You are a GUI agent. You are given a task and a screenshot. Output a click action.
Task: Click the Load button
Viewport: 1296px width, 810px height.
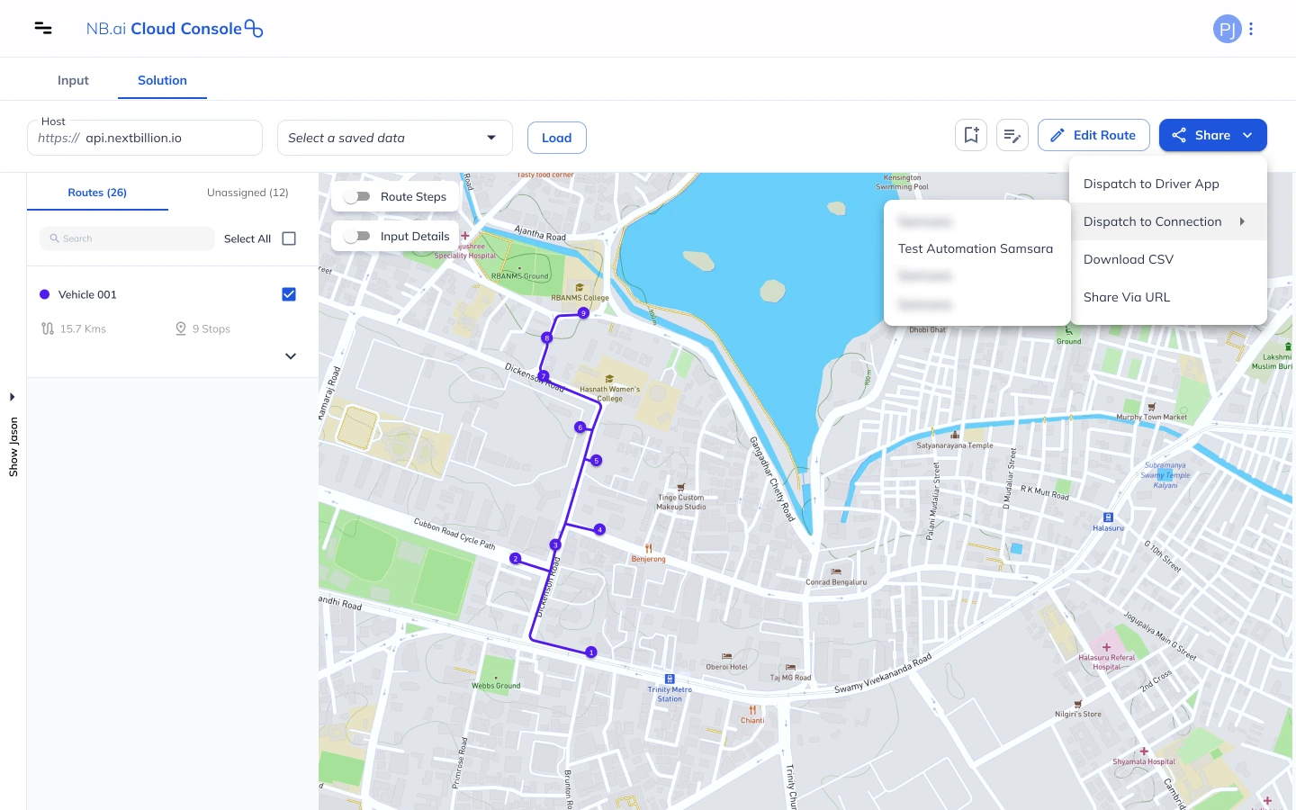pyautogui.click(x=556, y=138)
